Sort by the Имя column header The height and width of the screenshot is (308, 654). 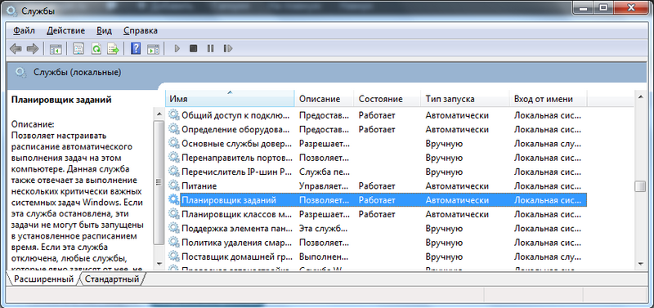230,99
